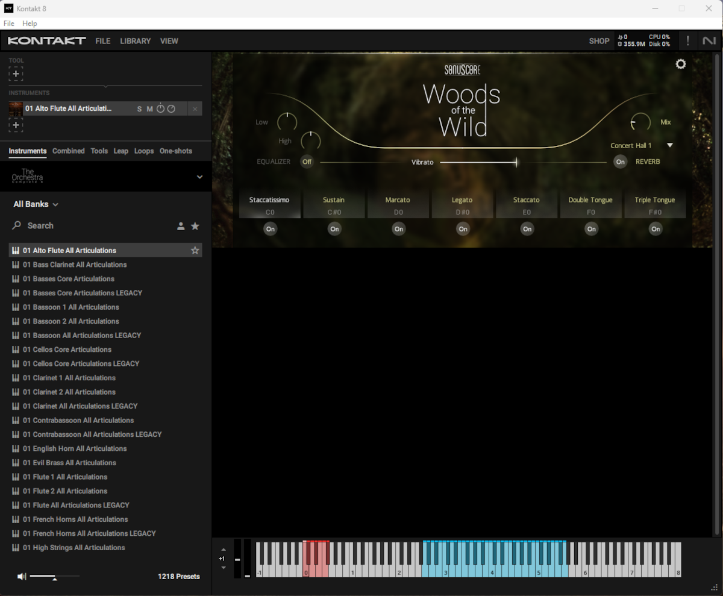Select the Instruments tab
The image size is (723, 596).
pos(28,151)
